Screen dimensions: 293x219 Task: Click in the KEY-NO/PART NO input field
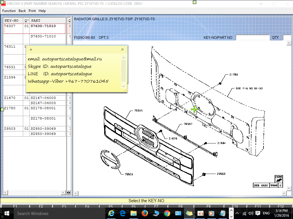[252, 37]
